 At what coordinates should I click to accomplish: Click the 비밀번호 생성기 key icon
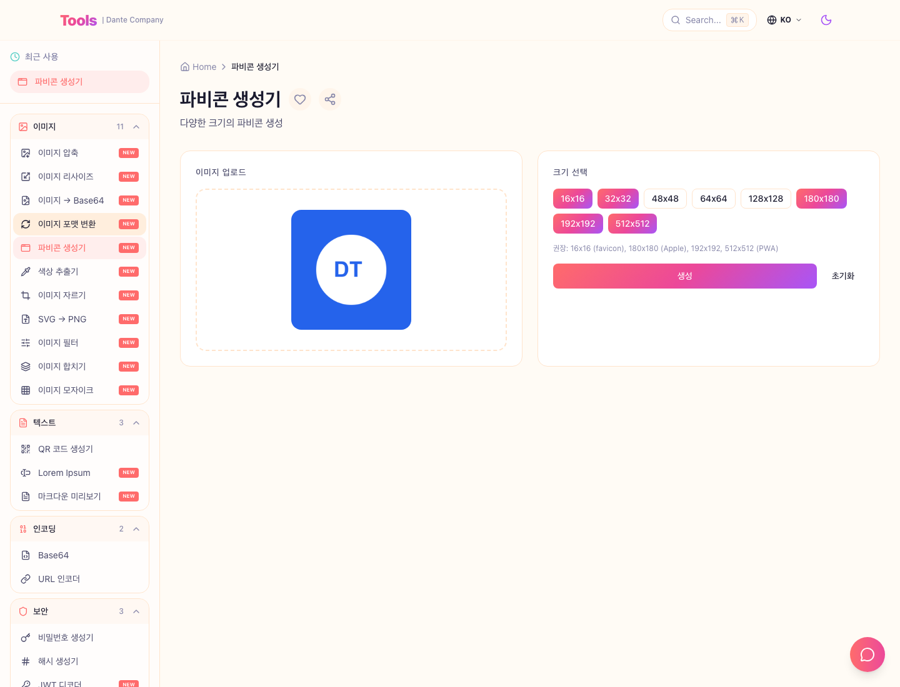(x=26, y=638)
